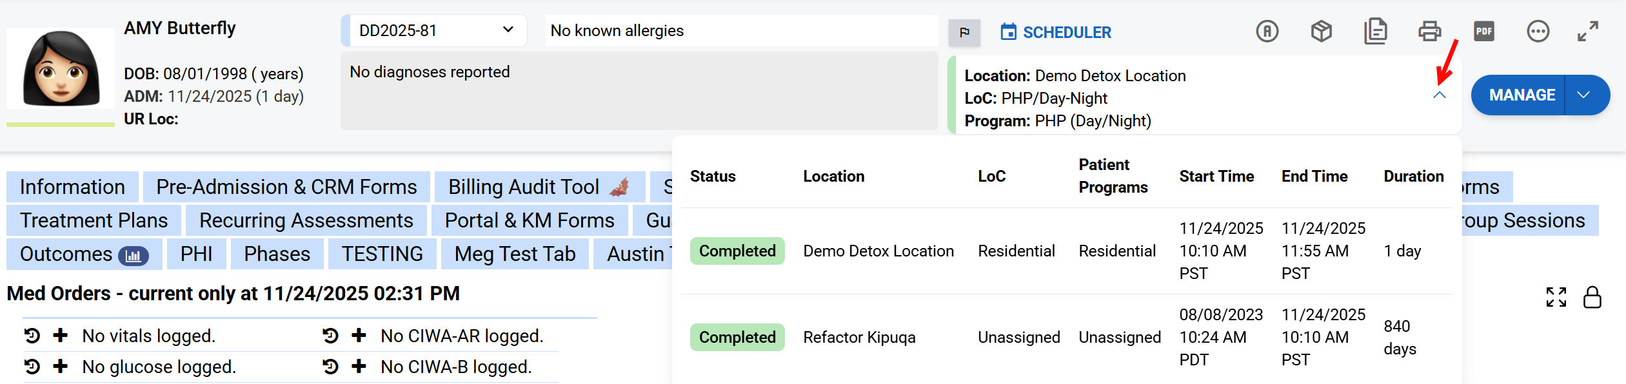
Task: Open the circled A icon in header
Action: point(1267,31)
